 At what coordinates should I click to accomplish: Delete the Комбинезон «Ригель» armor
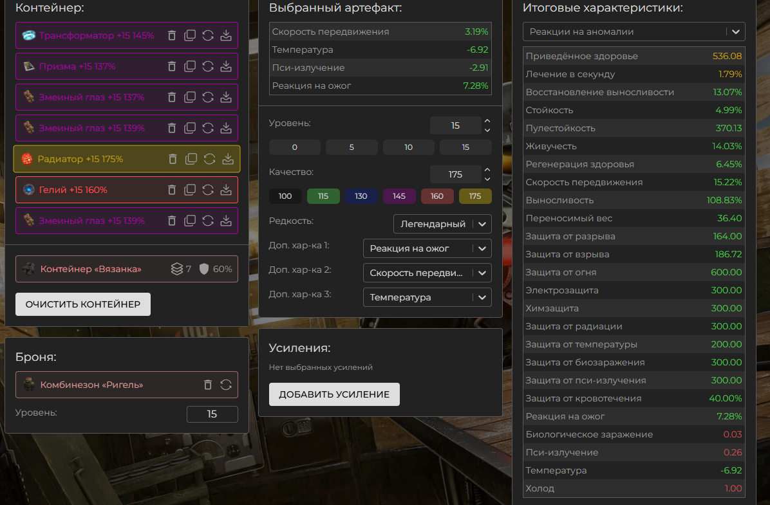pos(207,385)
